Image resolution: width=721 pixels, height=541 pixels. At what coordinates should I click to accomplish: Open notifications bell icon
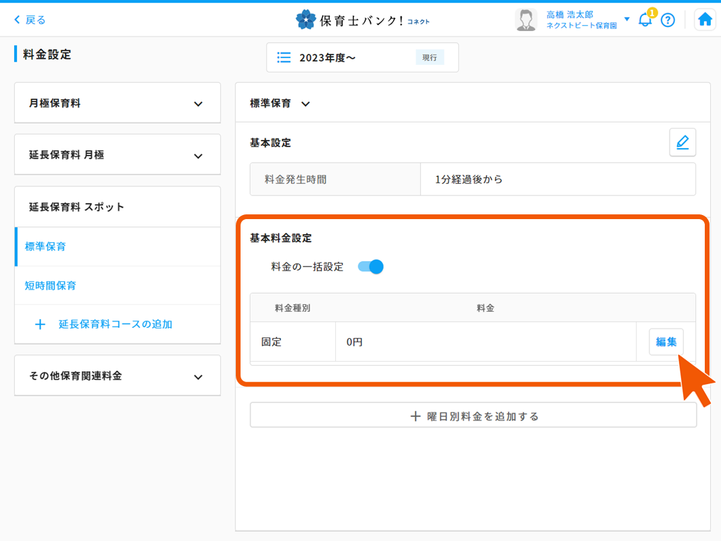point(645,20)
